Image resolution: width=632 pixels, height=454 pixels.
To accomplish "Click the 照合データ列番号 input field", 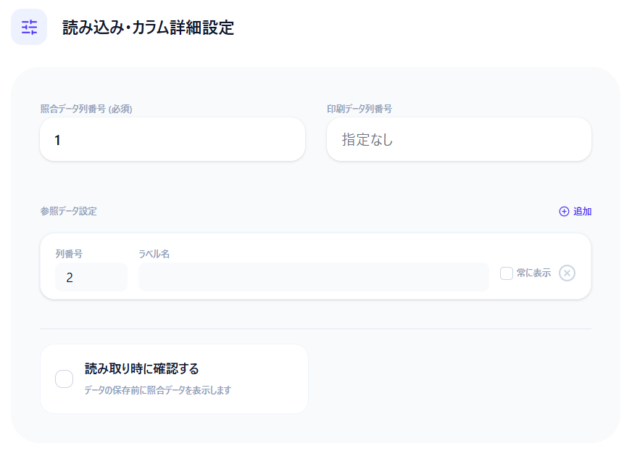I will [172, 139].
